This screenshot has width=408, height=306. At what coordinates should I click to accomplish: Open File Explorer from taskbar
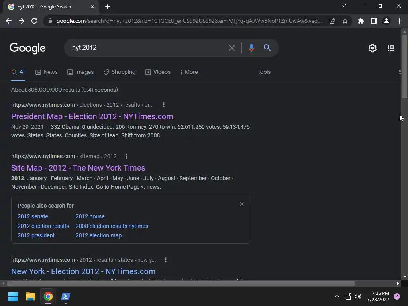[30, 296]
